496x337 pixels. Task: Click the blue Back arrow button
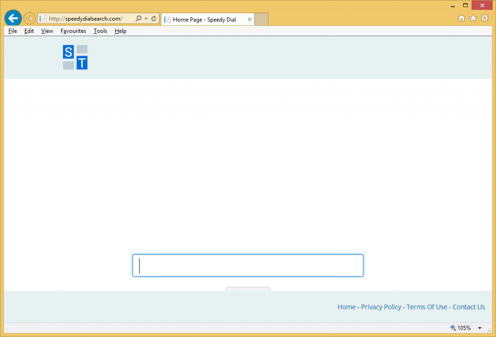click(13, 18)
